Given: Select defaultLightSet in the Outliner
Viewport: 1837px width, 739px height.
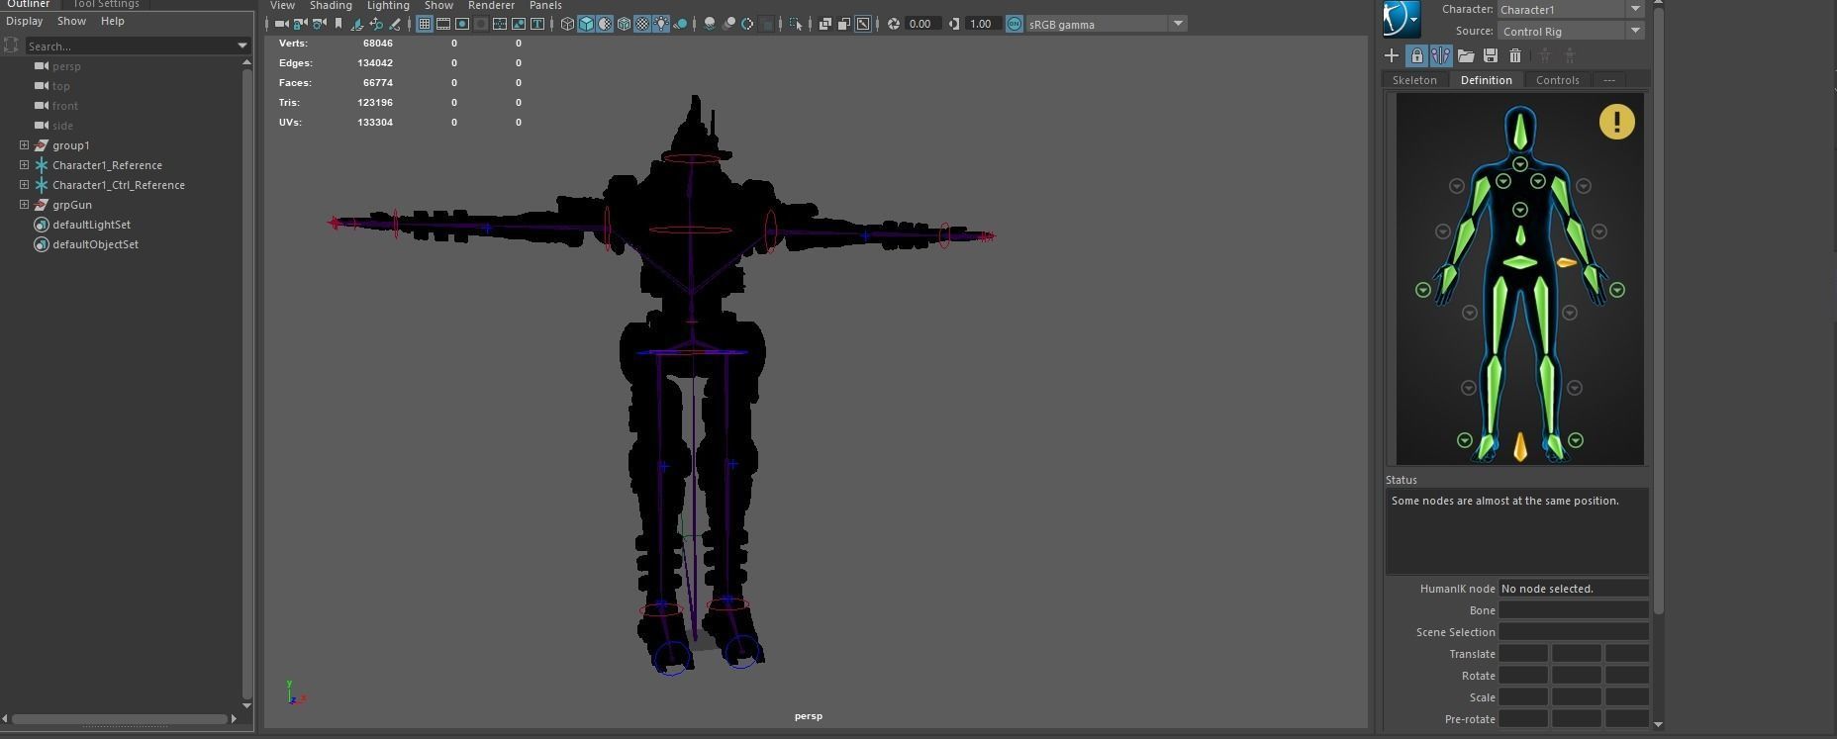Looking at the screenshot, I should coord(91,225).
